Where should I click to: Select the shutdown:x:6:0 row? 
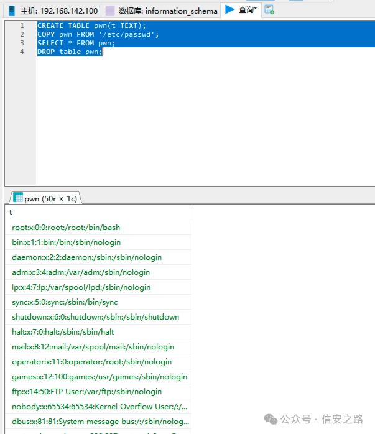click(98, 317)
